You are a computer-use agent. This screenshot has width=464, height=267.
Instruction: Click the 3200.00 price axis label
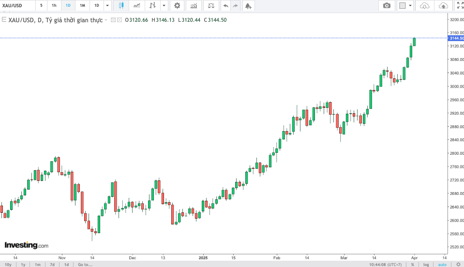[457, 19]
